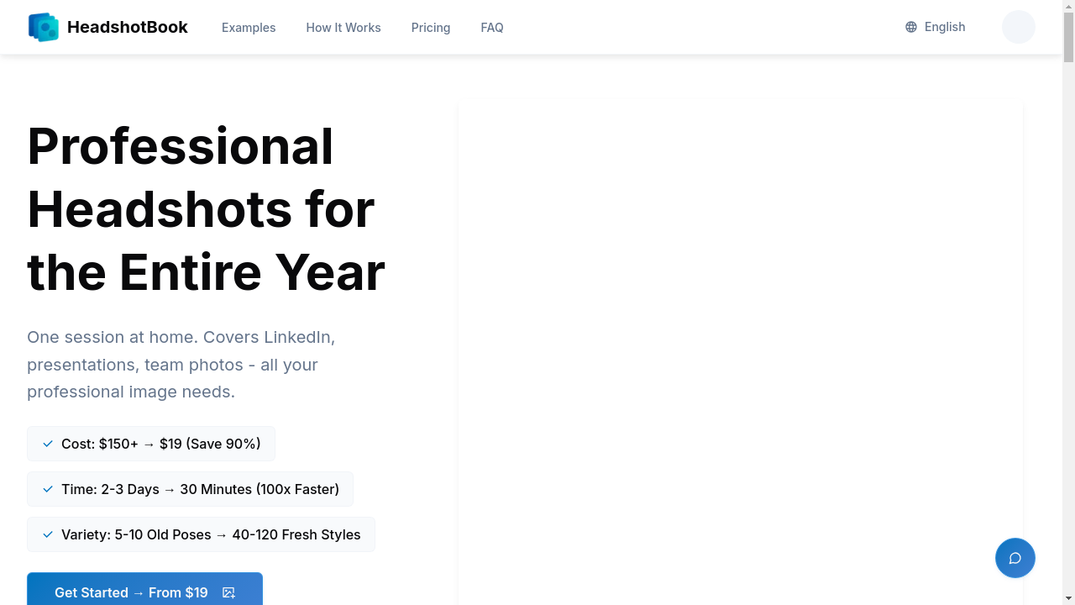Viewport: 1075px width, 605px height.
Task: Click the HeadshotBook logo icon
Action: point(44,27)
